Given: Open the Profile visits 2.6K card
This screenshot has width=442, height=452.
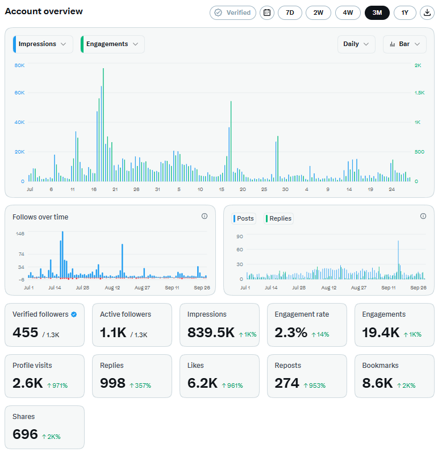Looking at the screenshot, I should pos(45,376).
